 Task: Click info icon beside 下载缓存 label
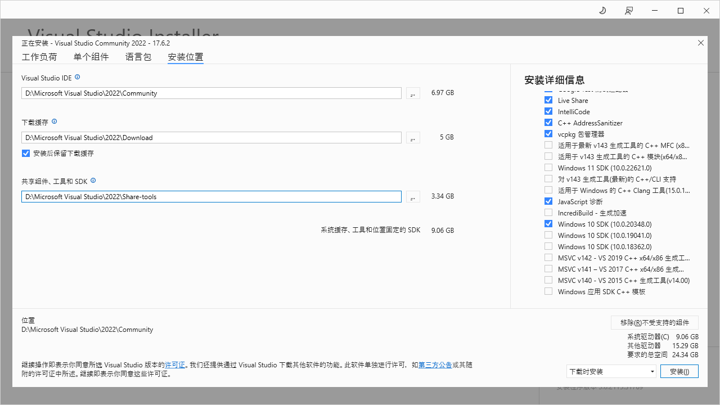55,121
